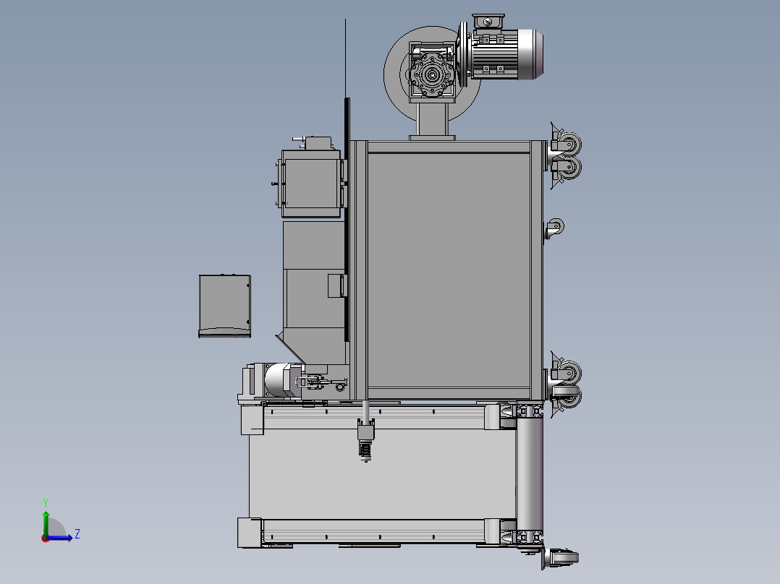Viewport: 780px width, 584px height.
Task: Click the blue Z axis of the triad
Action: coord(61,538)
